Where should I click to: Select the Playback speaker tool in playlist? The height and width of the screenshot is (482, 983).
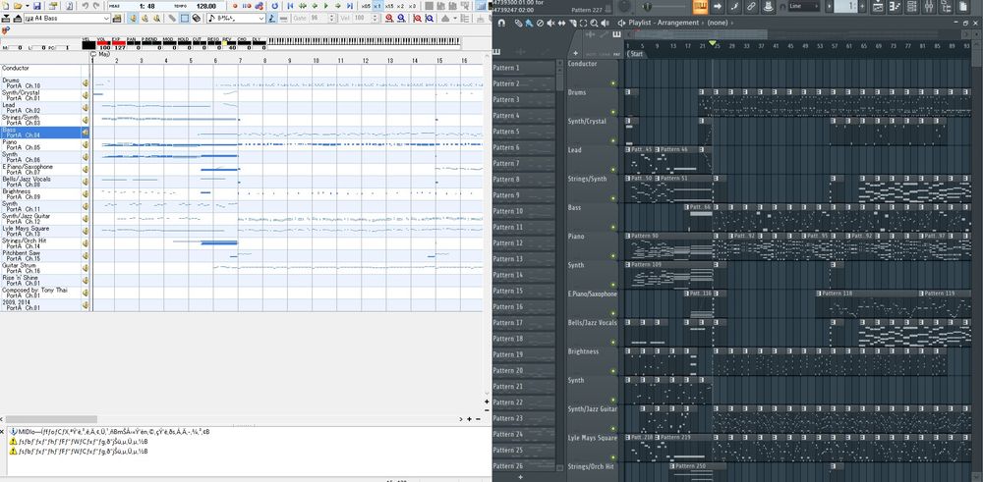605,23
